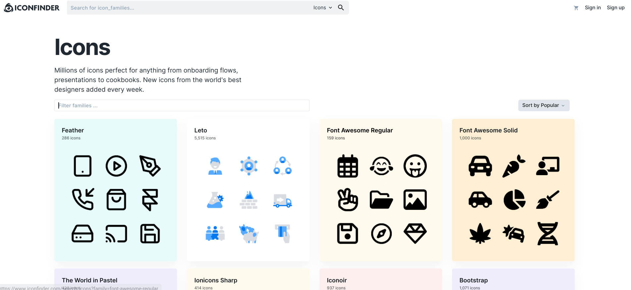Viewport: 631px width, 290px height.
Task: Select the peace hand icon
Action: point(348,200)
